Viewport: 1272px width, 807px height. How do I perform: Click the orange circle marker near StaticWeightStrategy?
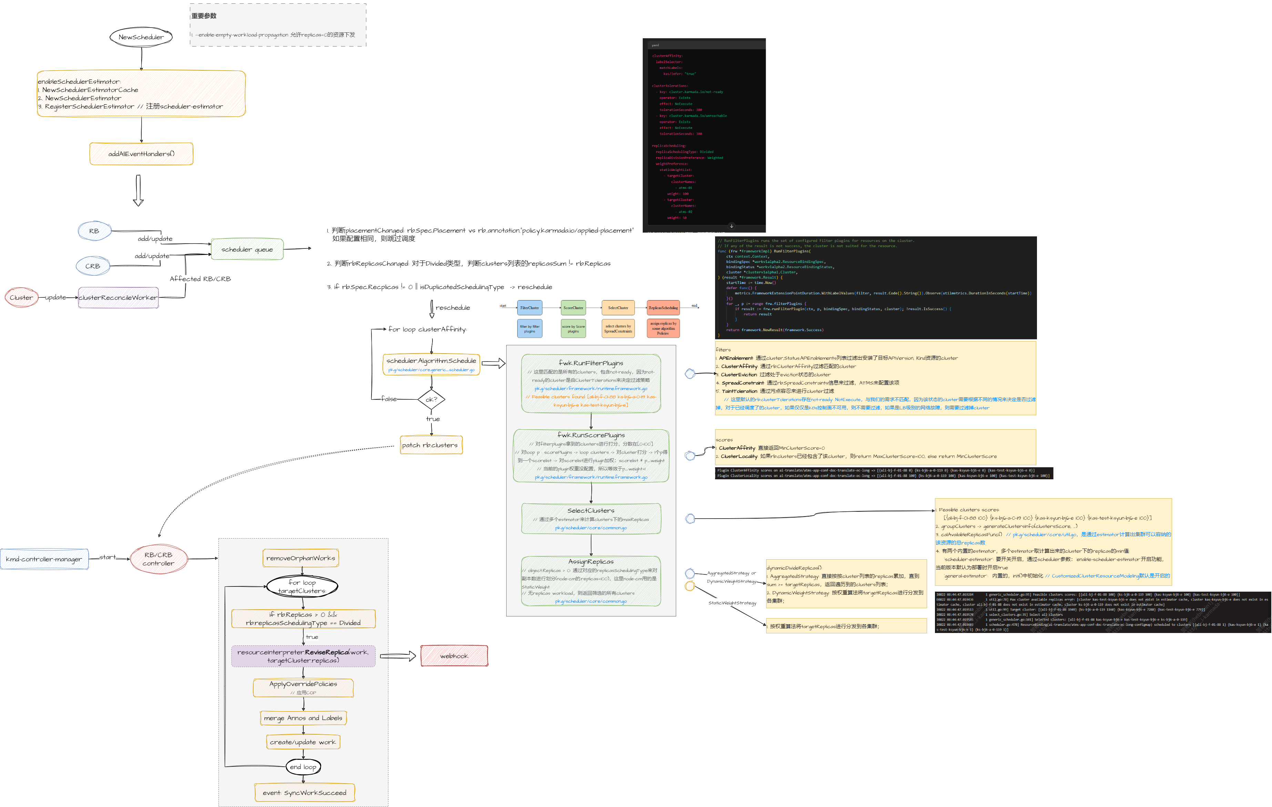tap(689, 586)
